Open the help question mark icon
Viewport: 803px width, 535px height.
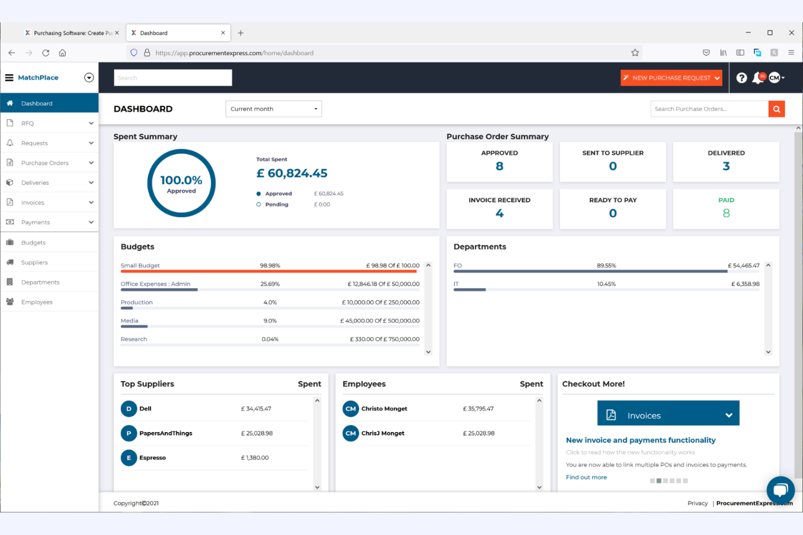click(x=741, y=78)
